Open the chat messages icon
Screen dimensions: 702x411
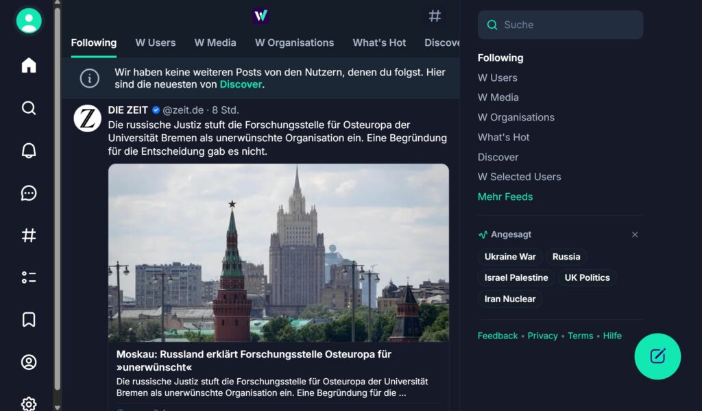tap(29, 192)
